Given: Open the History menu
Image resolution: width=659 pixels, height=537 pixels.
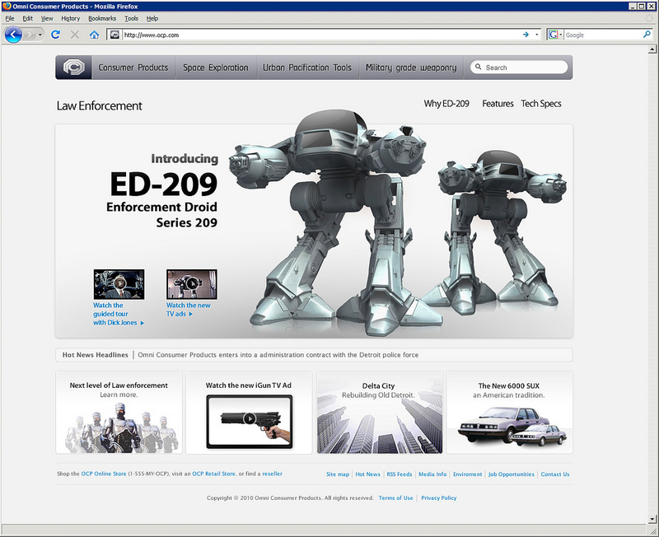Looking at the screenshot, I should [x=71, y=18].
